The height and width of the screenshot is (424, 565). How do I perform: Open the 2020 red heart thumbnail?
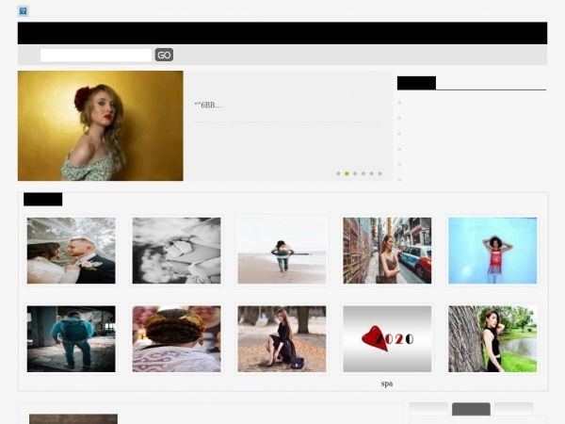(x=387, y=339)
